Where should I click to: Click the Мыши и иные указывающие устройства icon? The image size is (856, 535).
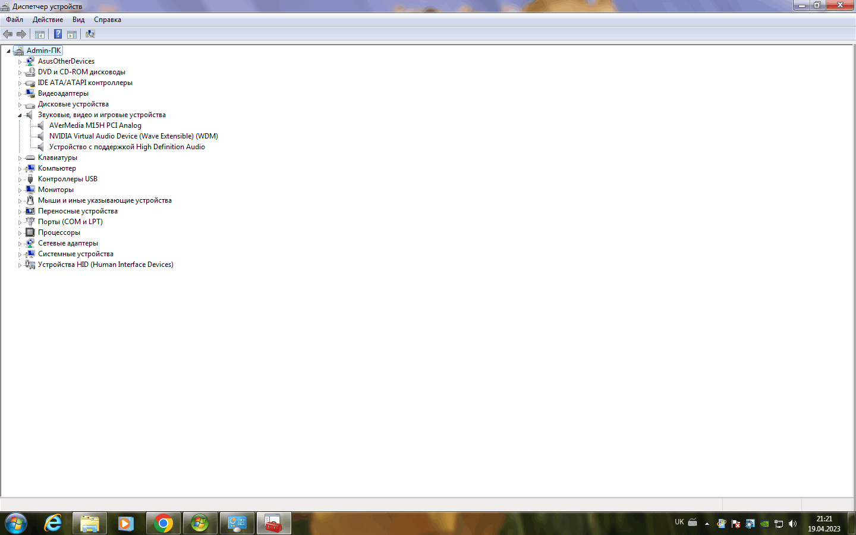pyautogui.click(x=30, y=200)
